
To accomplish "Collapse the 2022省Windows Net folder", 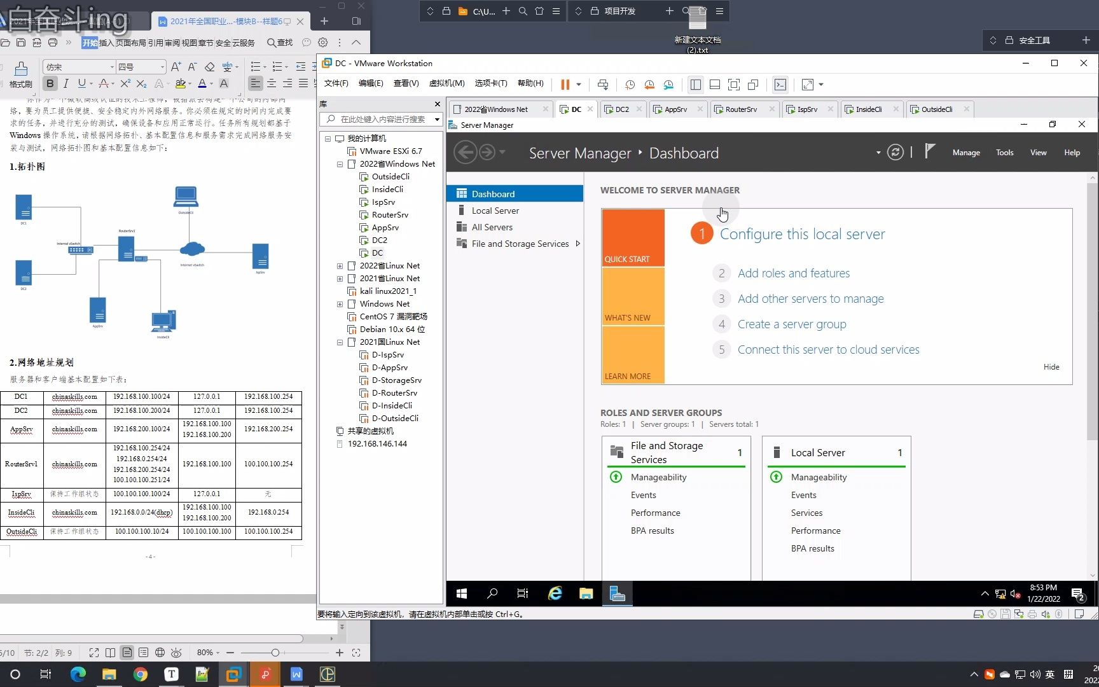I will coord(340,164).
